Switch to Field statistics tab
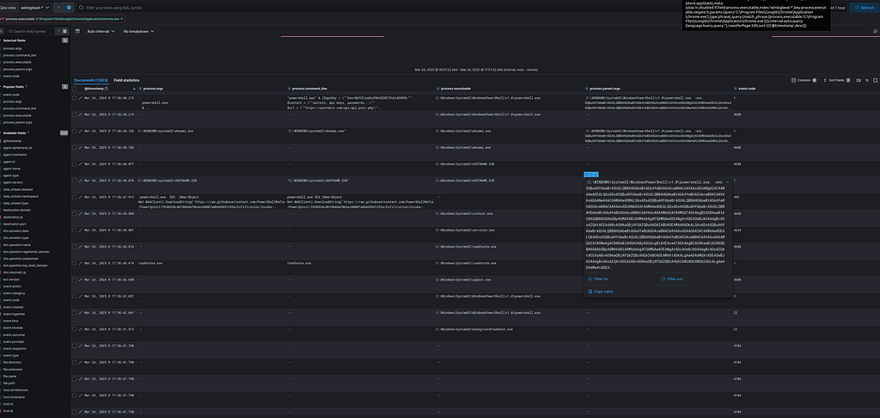The image size is (880, 418). pos(127,80)
